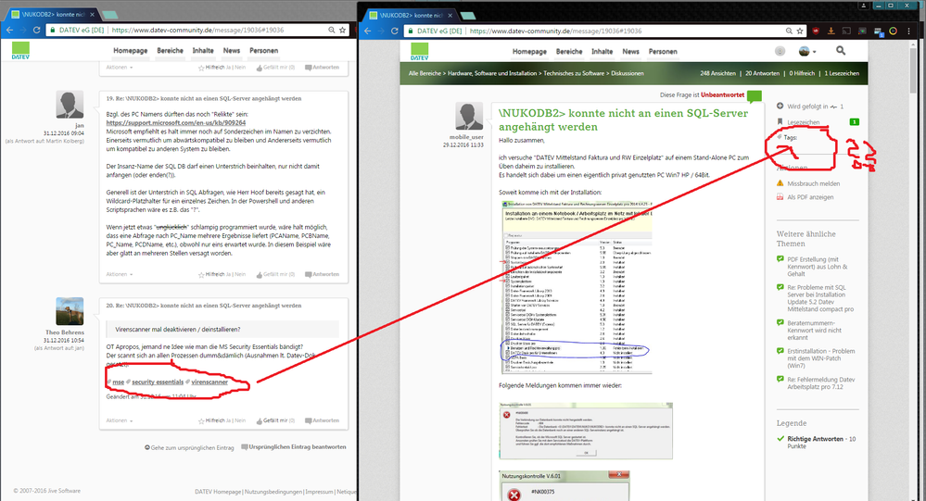The height and width of the screenshot is (501, 926).
Task: Click the Chrome profile icon in the right window title bar
Action: (x=864, y=6)
